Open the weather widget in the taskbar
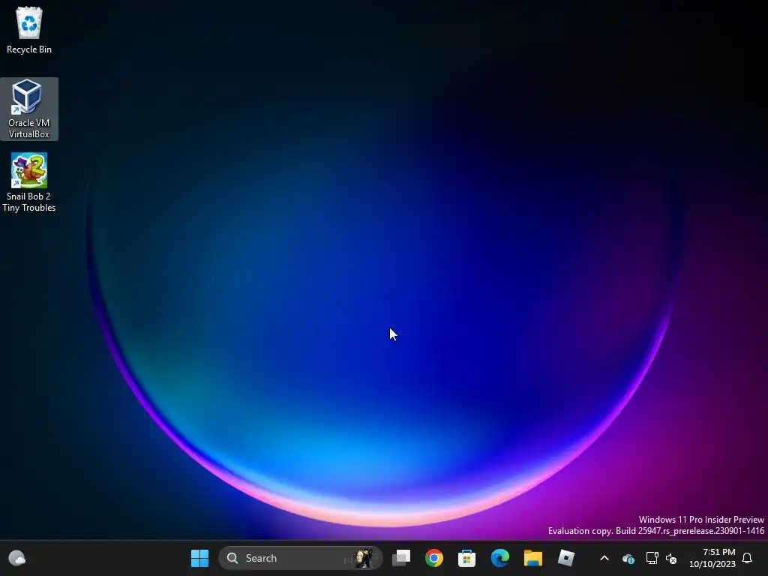Image resolution: width=768 pixels, height=576 pixels. pyautogui.click(x=17, y=558)
